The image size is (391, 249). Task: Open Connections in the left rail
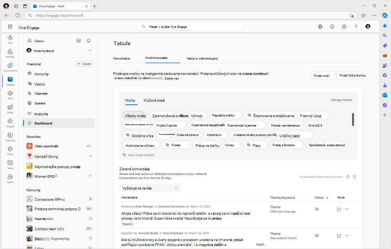click(10, 67)
